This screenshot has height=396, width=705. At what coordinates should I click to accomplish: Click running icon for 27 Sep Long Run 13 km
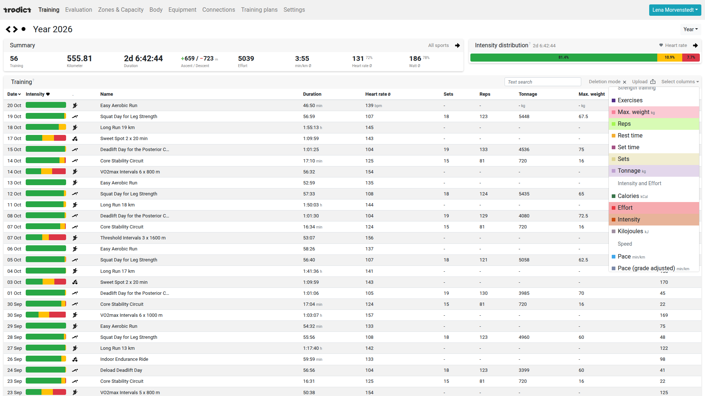(75, 348)
